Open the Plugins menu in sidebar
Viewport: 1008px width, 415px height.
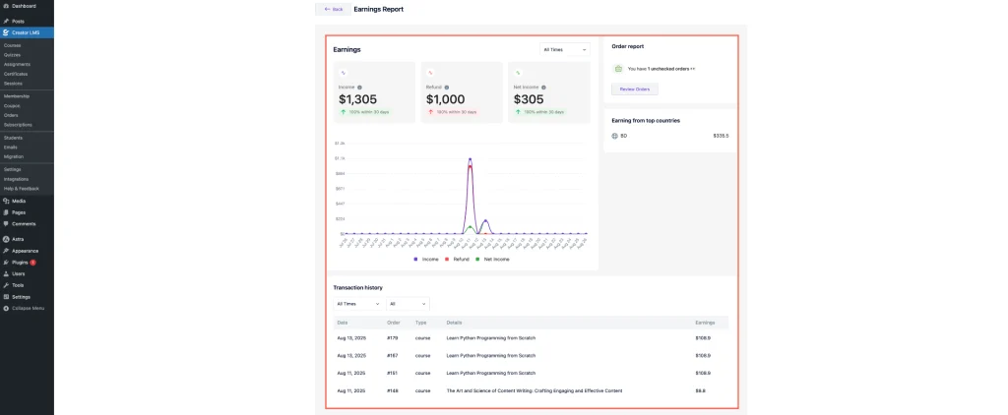click(x=20, y=263)
